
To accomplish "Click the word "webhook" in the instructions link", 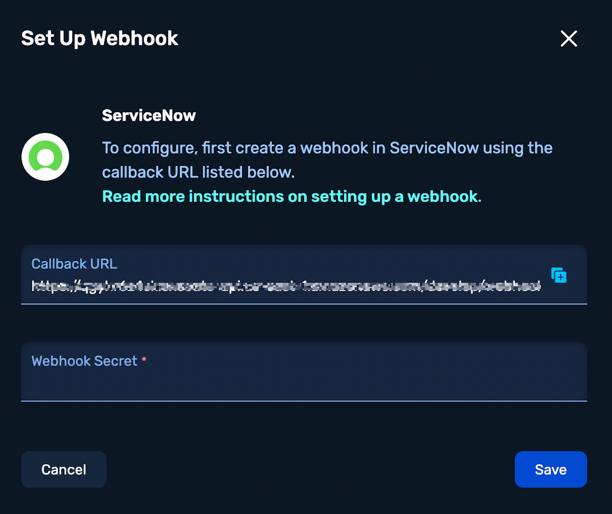I will click(x=442, y=197).
